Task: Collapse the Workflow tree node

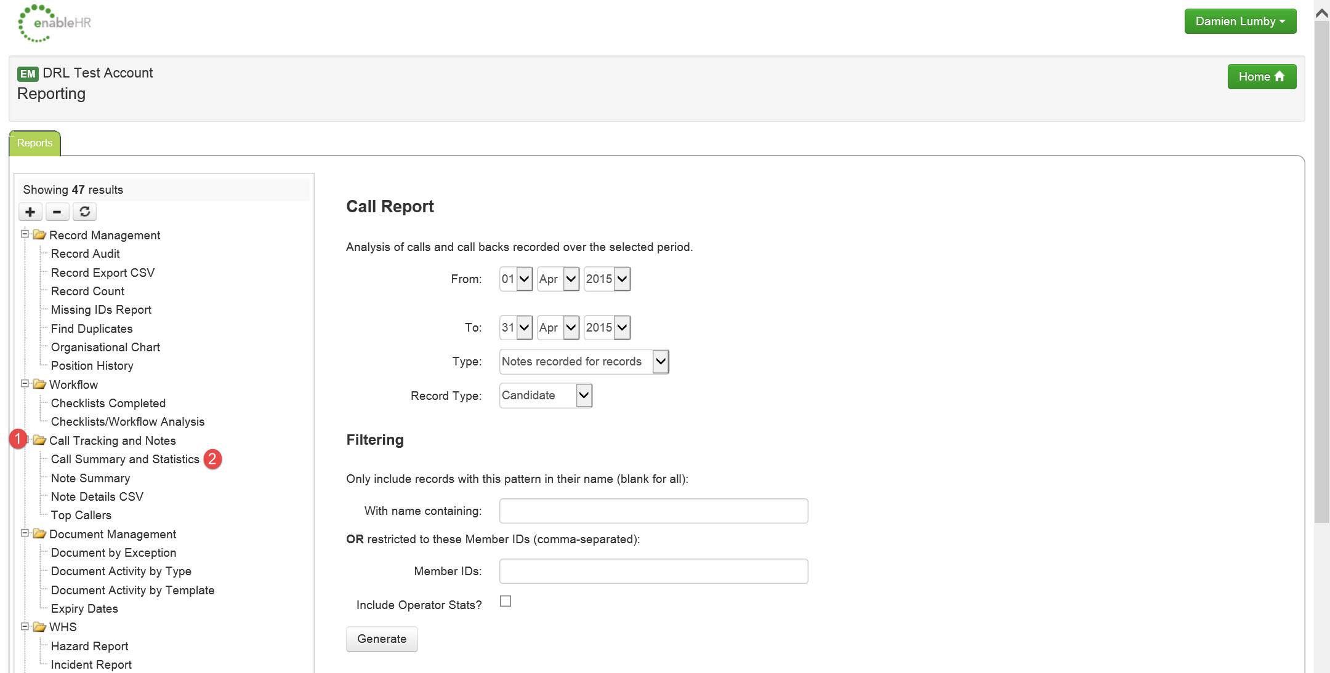Action: (25, 383)
